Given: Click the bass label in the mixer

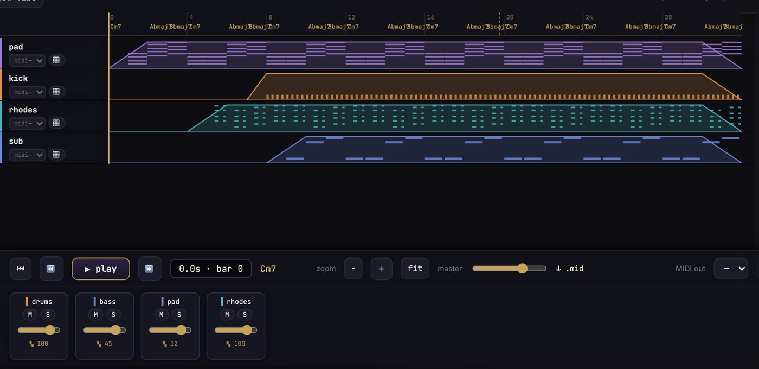Looking at the screenshot, I should 107,302.
